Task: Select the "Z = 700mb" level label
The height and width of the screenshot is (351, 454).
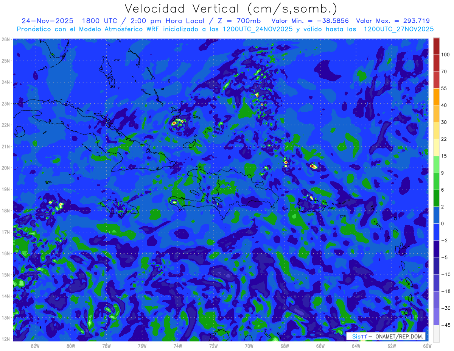Action: tap(239, 21)
